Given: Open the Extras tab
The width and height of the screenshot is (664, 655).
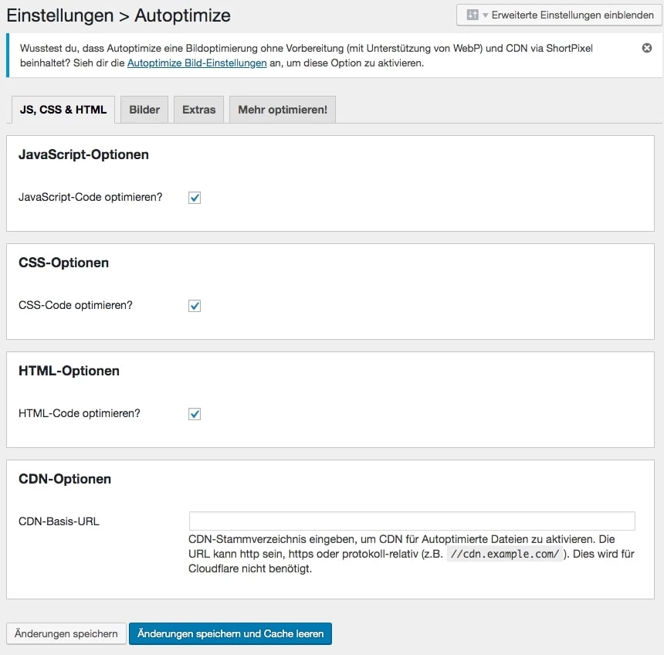Looking at the screenshot, I should [198, 110].
